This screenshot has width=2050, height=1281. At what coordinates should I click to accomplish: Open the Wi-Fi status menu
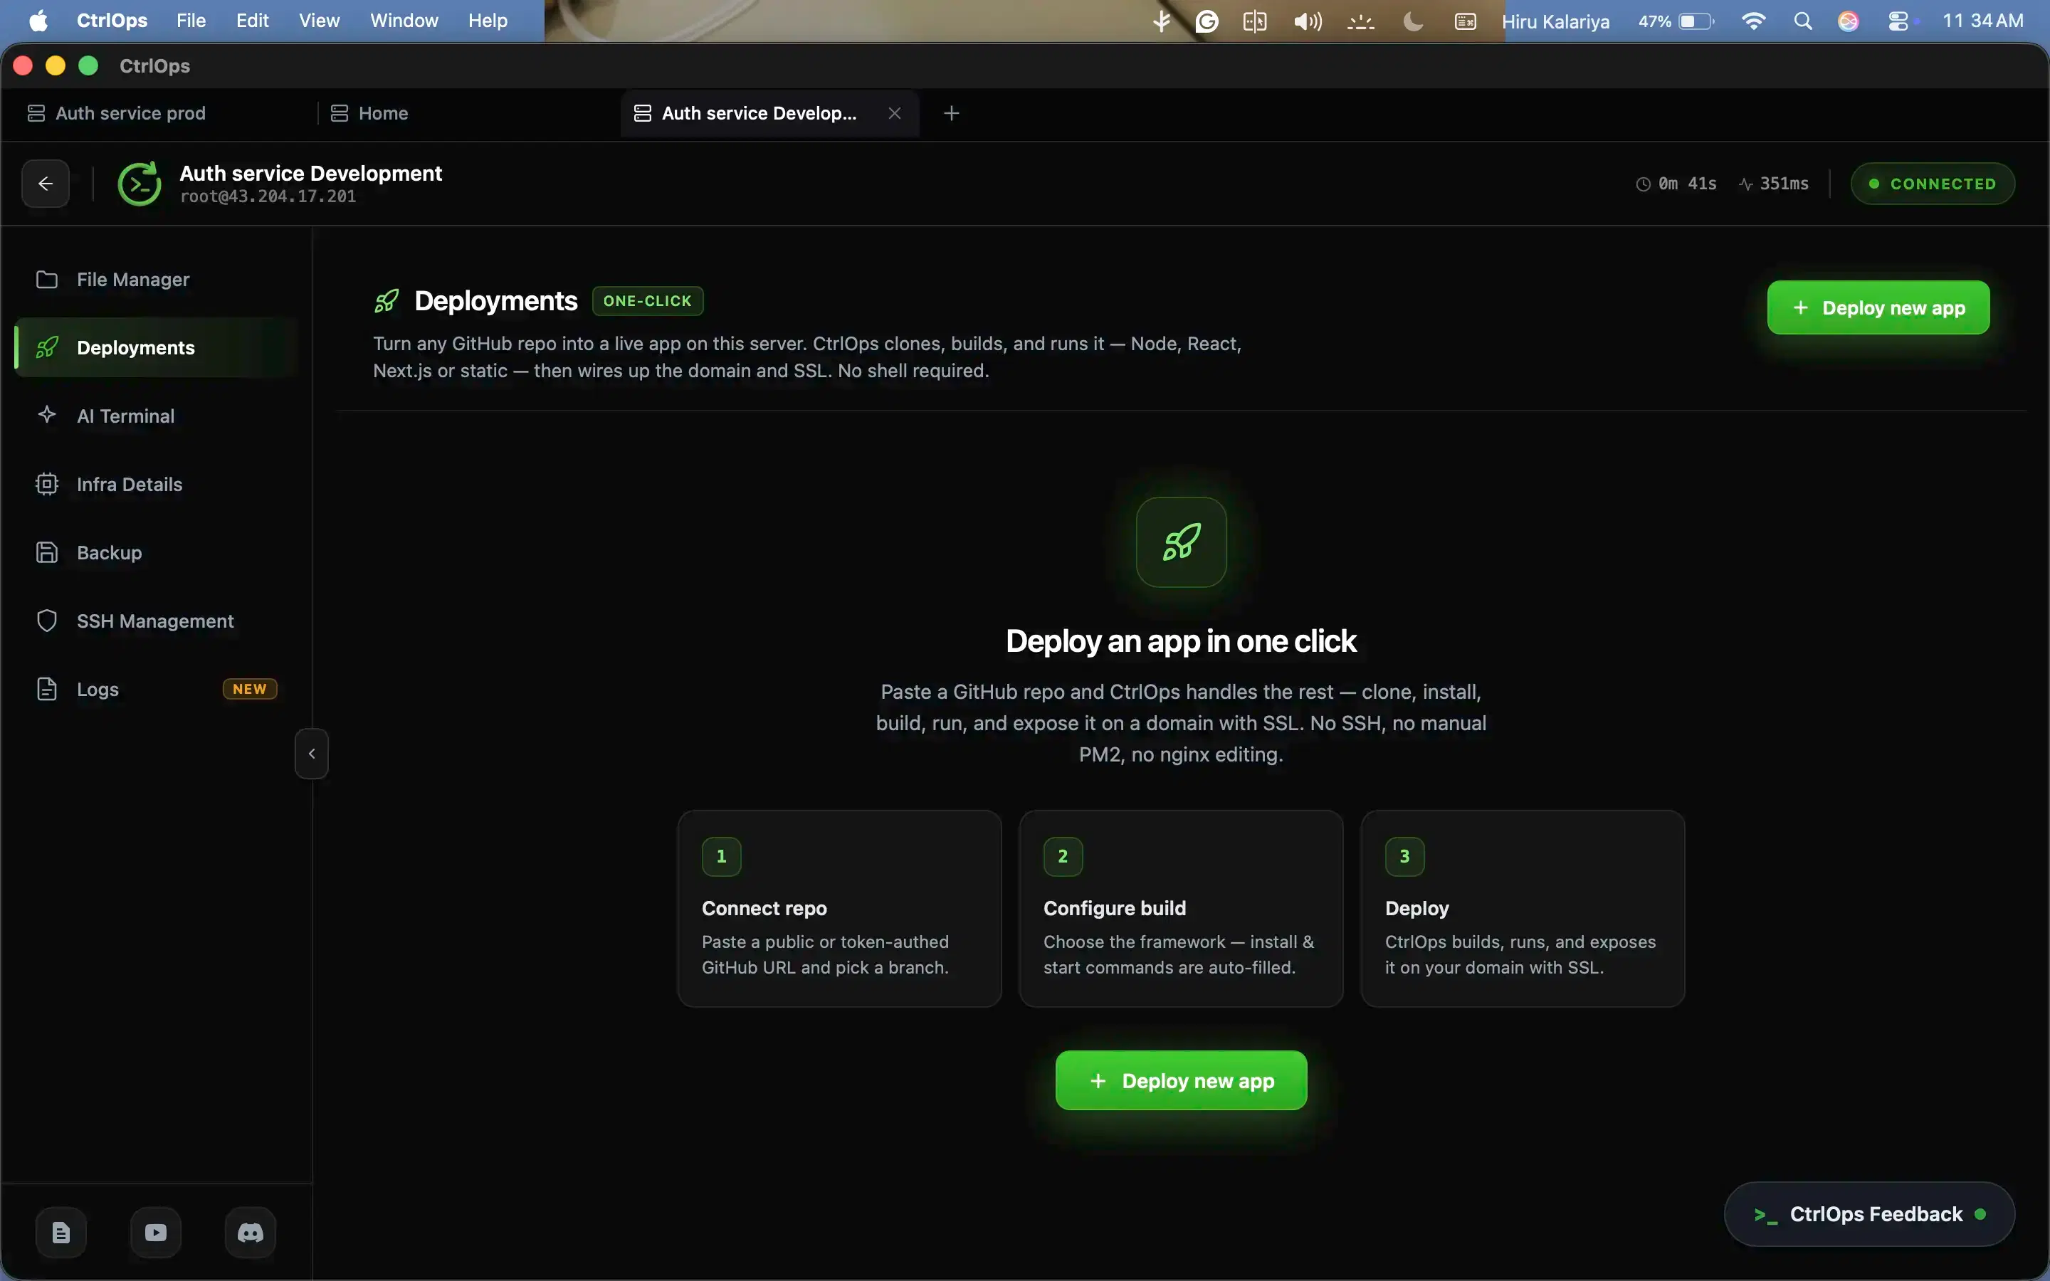pyautogui.click(x=1753, y=21)
